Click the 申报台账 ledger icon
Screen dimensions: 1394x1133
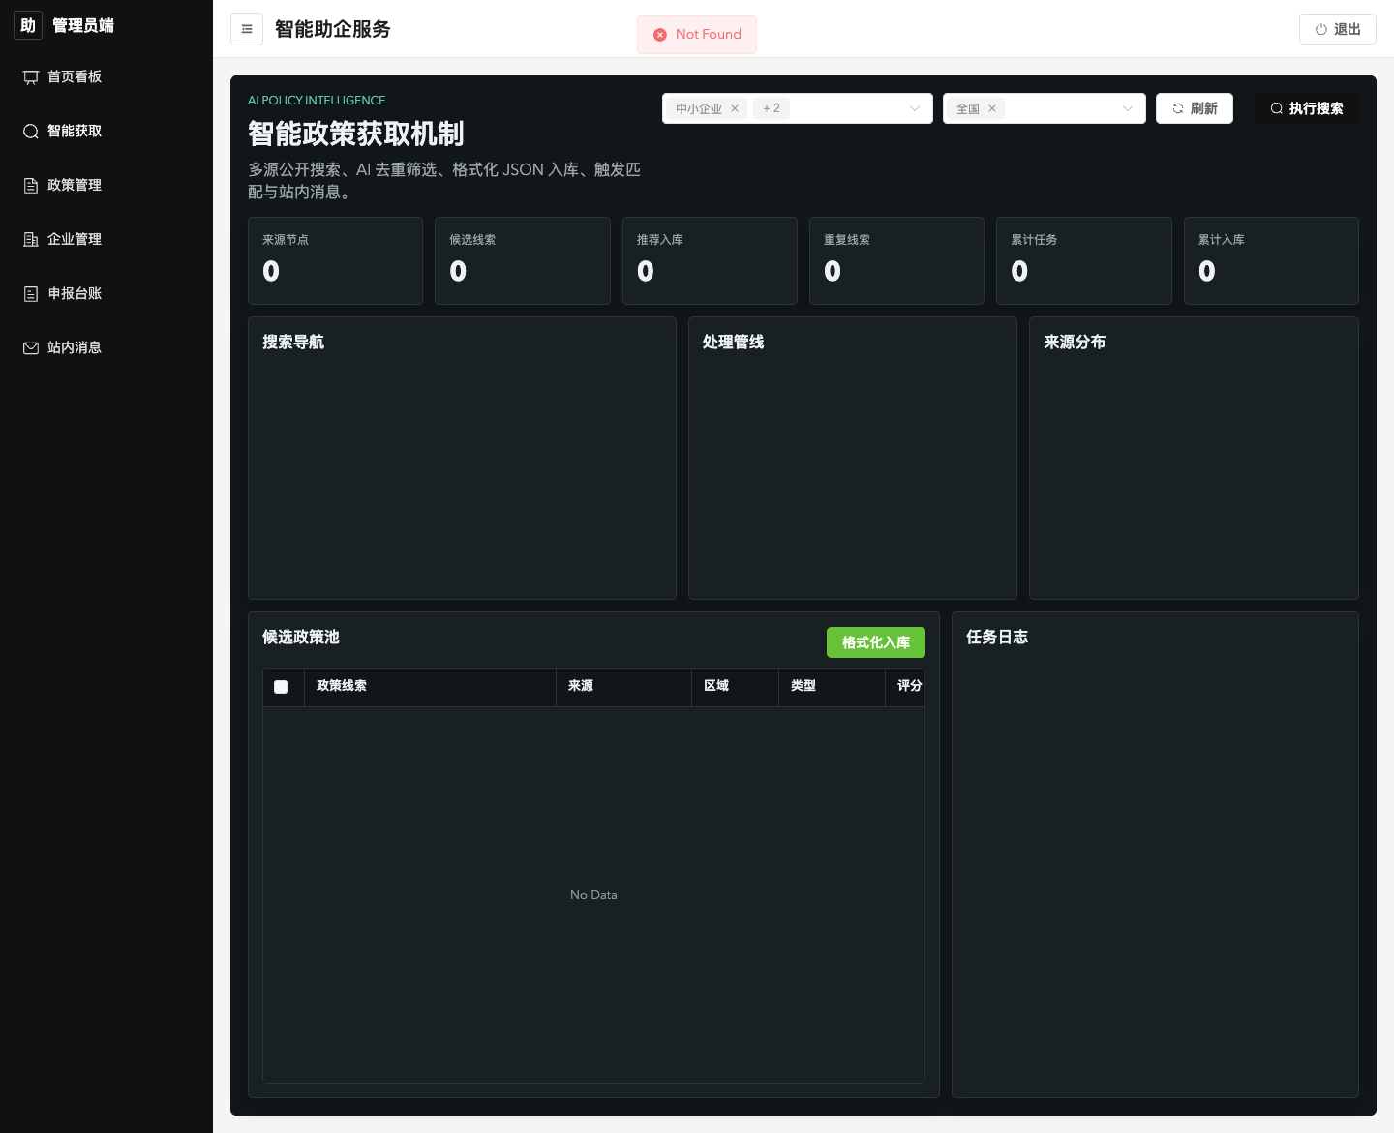pyautogui.click(x=31, y=294)
